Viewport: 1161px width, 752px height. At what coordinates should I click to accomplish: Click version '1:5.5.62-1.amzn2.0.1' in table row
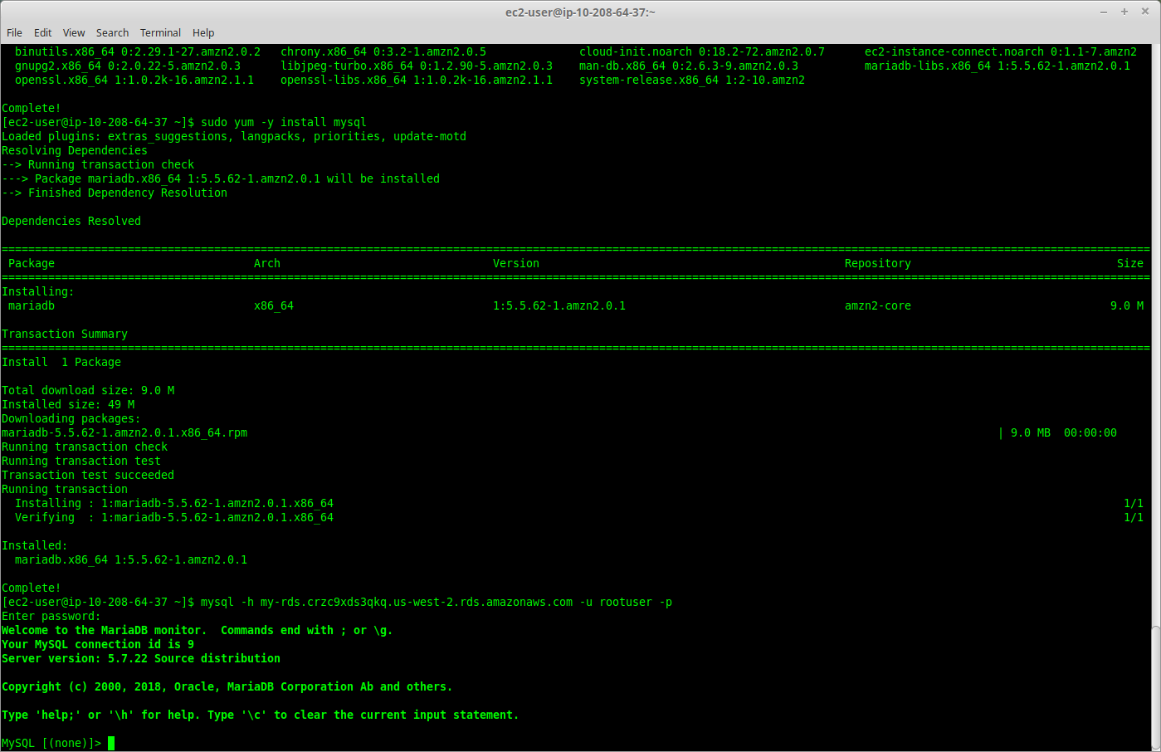point(559,305)
